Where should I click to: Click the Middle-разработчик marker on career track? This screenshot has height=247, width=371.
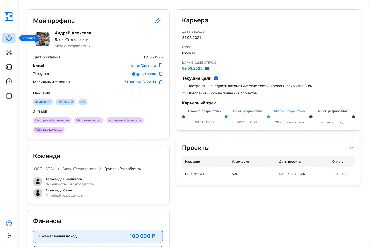click(269, 117)
